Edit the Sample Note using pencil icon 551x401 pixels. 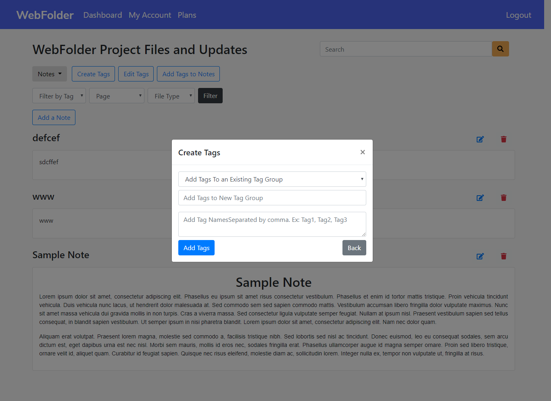click(x=480, y=256)
